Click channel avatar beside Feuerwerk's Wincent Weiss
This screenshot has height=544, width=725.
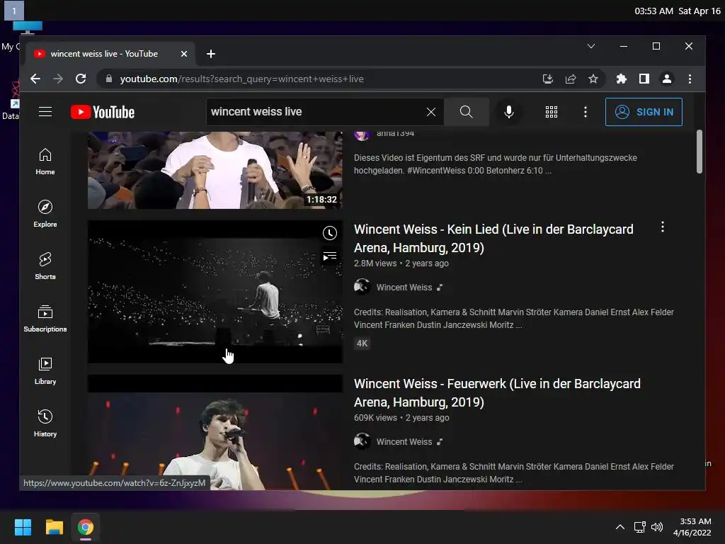click(362, 441)
